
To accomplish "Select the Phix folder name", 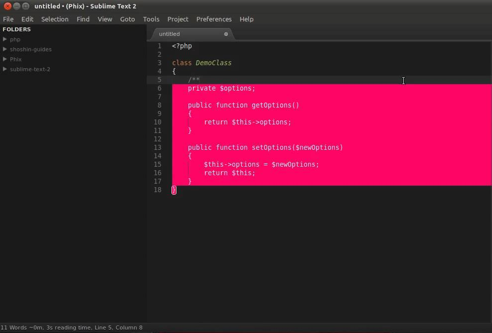I will 15,59.
